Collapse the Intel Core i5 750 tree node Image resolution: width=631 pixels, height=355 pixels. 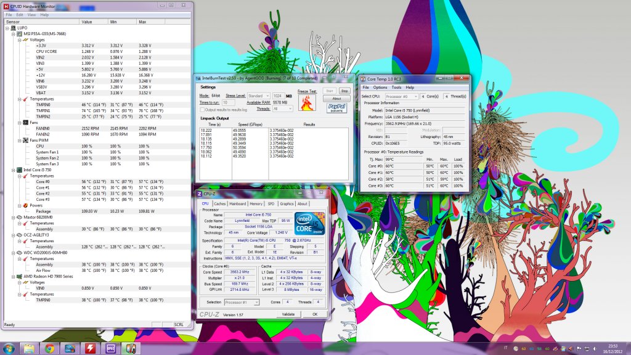click(x=14, y=170)
